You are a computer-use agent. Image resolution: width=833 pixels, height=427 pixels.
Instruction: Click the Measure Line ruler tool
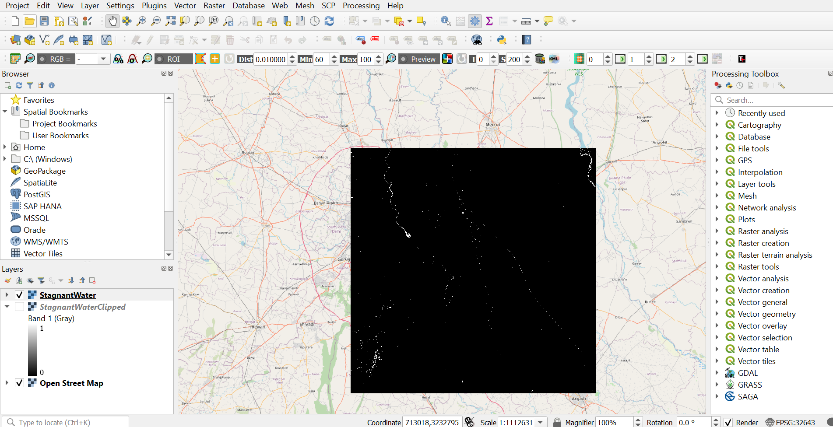tap(526, 21)
